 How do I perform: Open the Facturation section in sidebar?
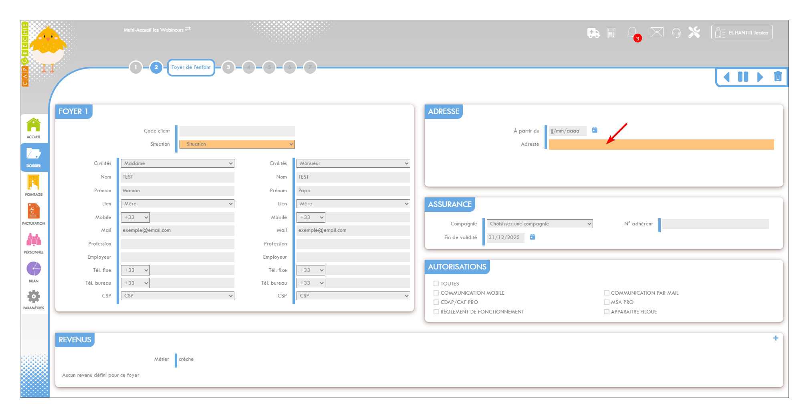34,214
